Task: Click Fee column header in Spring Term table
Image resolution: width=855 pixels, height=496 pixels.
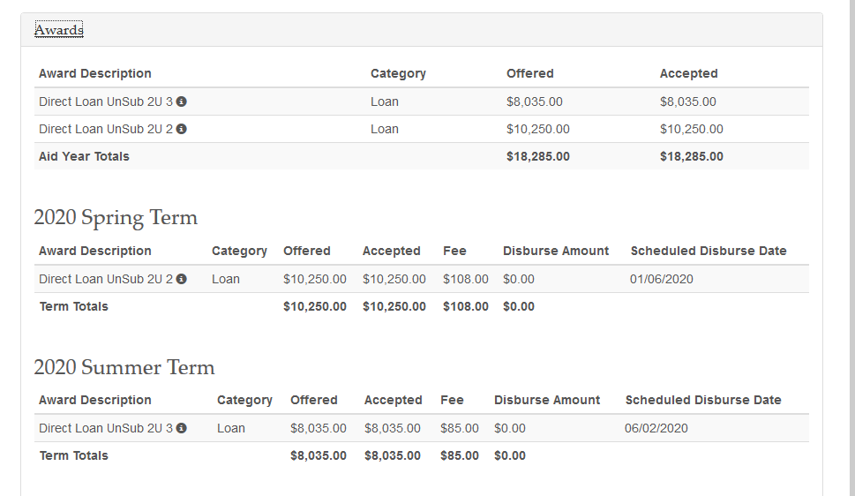Action: (x=454, y=251)
